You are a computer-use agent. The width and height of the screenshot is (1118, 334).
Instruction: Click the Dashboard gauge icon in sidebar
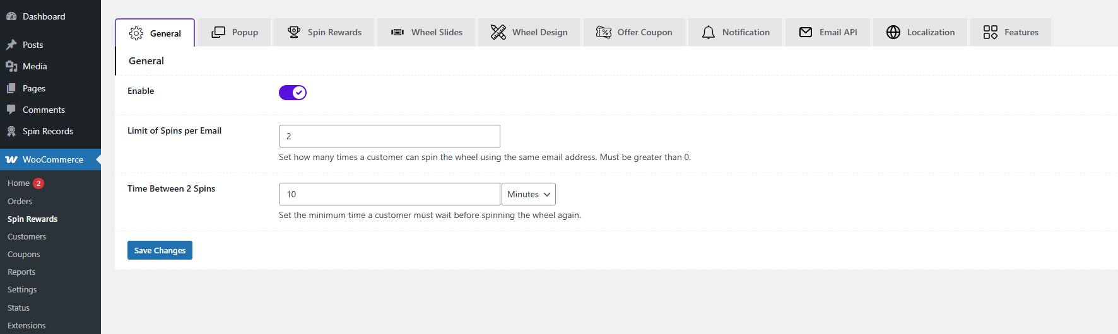tap(11, 16)
